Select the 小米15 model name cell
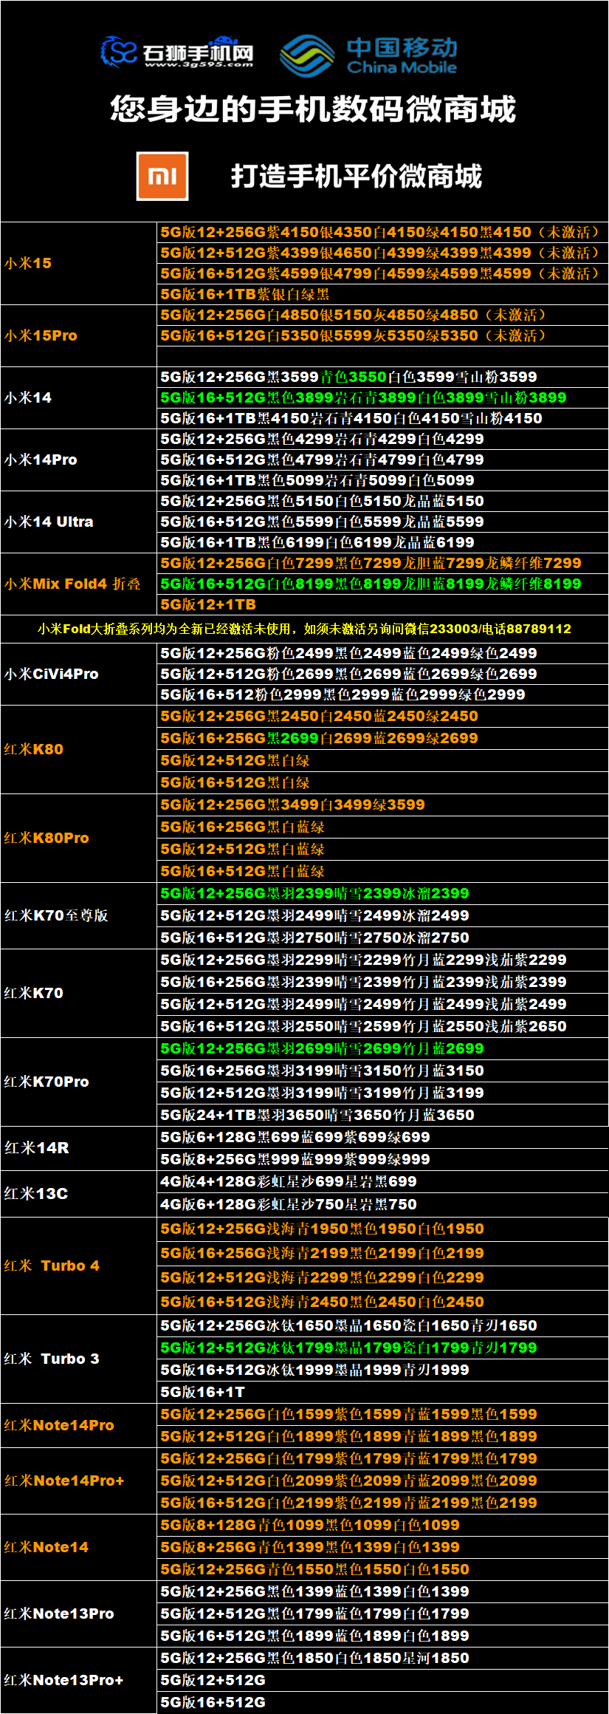Image resolution: width=609 pixels, height=1714 pixels. click(79, 263)
